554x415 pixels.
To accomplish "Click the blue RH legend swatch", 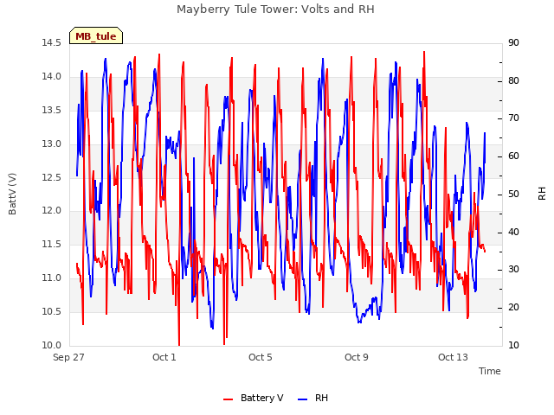I will point(302,399).
